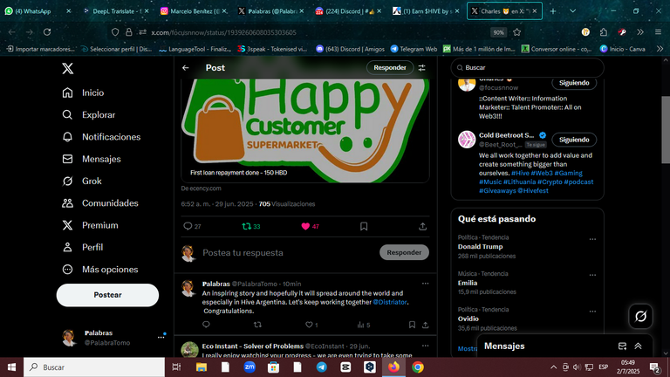Open the @Hivefest mention link

(533, 190)
